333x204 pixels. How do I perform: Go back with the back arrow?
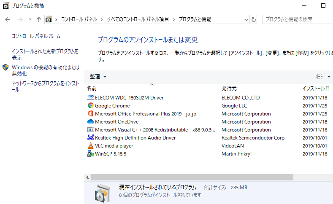pos(8,19)
